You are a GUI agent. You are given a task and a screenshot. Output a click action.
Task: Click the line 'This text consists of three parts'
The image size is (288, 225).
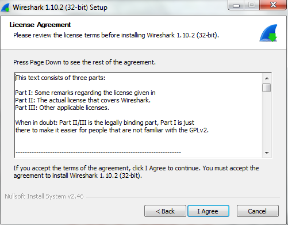point(60,78)
